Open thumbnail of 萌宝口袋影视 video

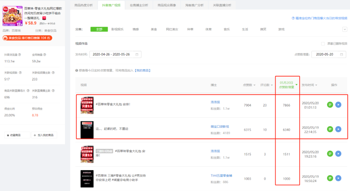[x=87, y=130]
